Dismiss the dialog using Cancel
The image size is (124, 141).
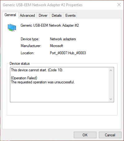110,135
